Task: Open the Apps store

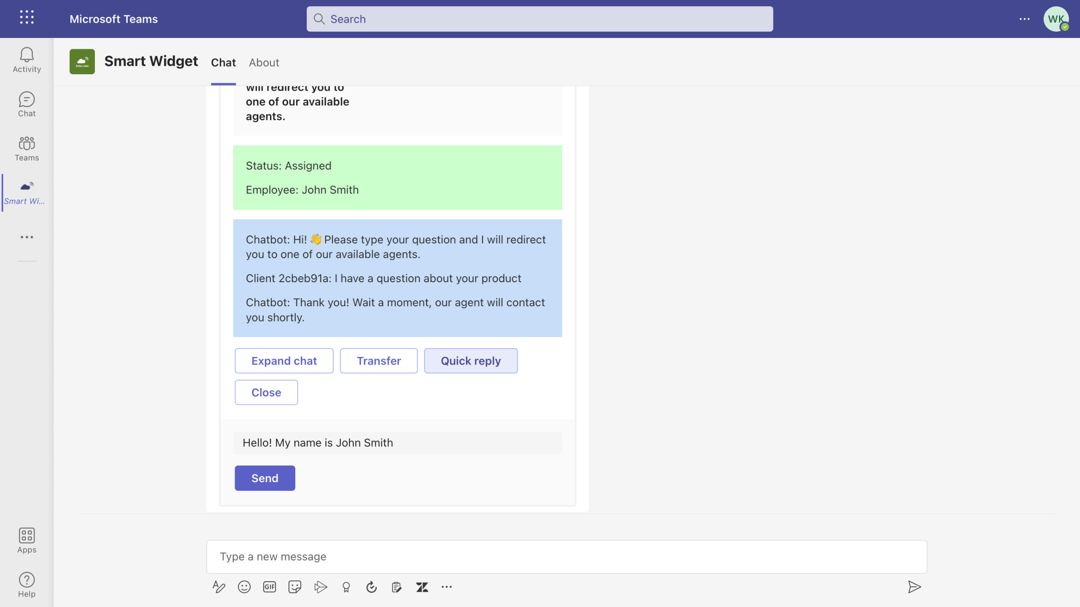Action: (x=27, y=540)
